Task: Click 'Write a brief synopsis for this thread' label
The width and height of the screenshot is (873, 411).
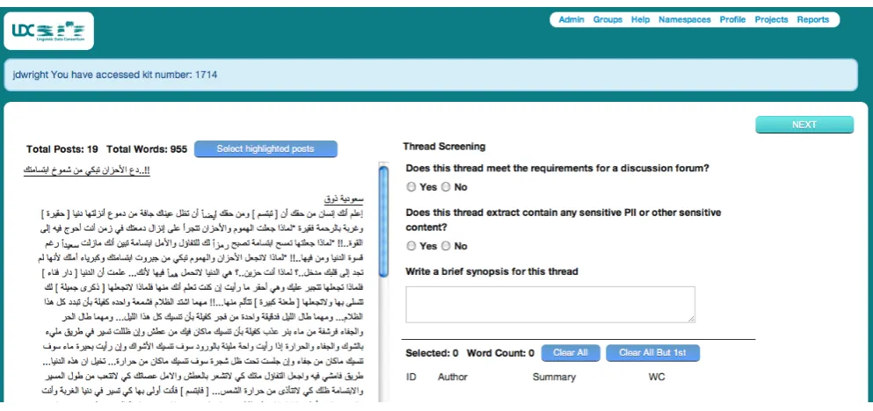Action: (491, 271)
